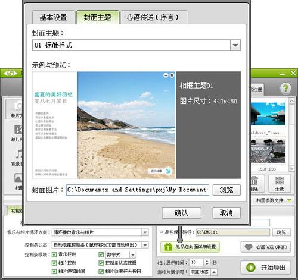The width and height of the screenshot is (298, 280).
Task: Click the 心语传送(序言) heart button
Action: tap(266, 247)
